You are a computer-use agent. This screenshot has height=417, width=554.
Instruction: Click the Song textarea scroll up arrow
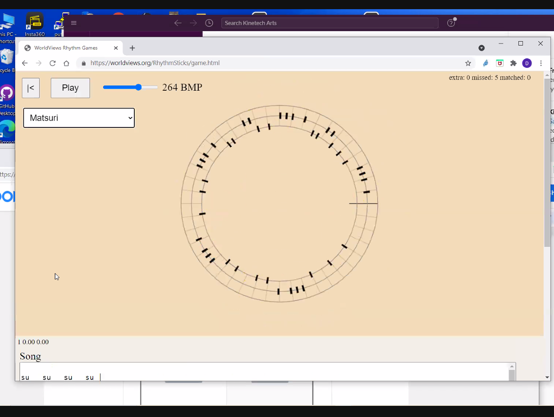(x=512, y=366)
